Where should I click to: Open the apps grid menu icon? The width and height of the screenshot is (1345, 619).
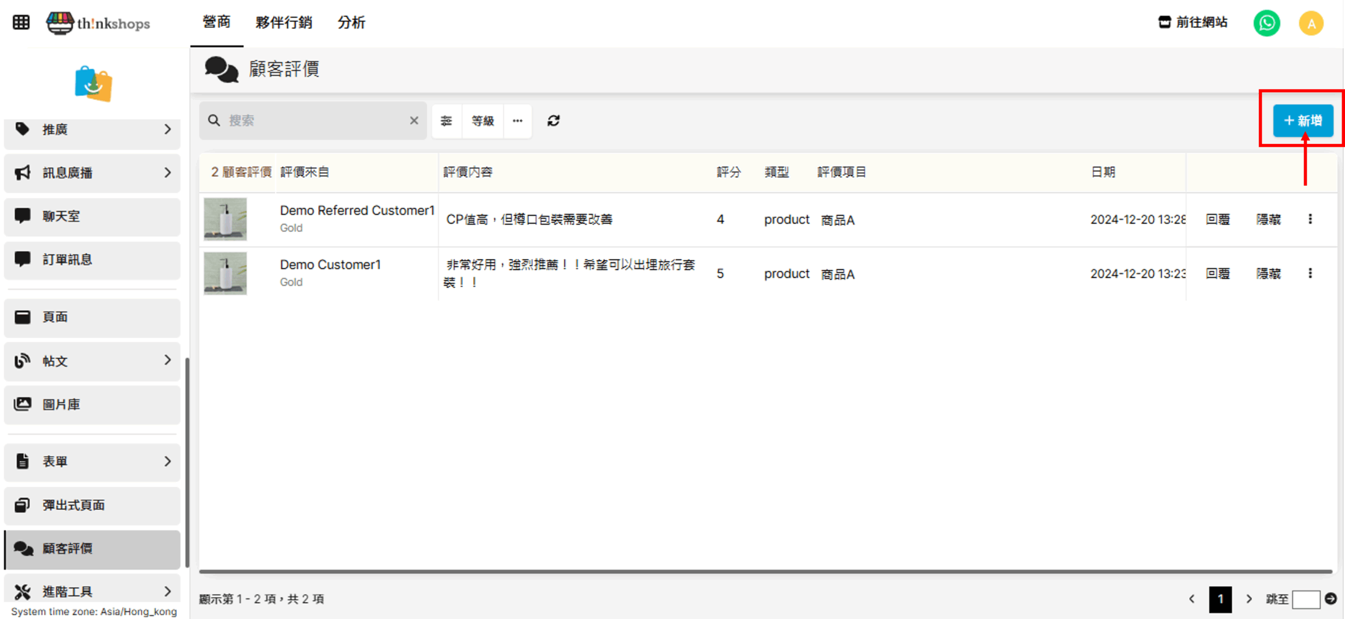(21, 23)
